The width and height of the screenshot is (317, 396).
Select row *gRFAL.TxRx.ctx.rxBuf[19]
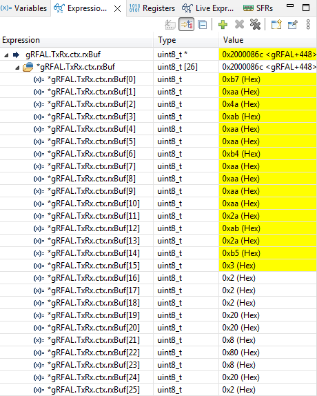click(x=158, y=315)
